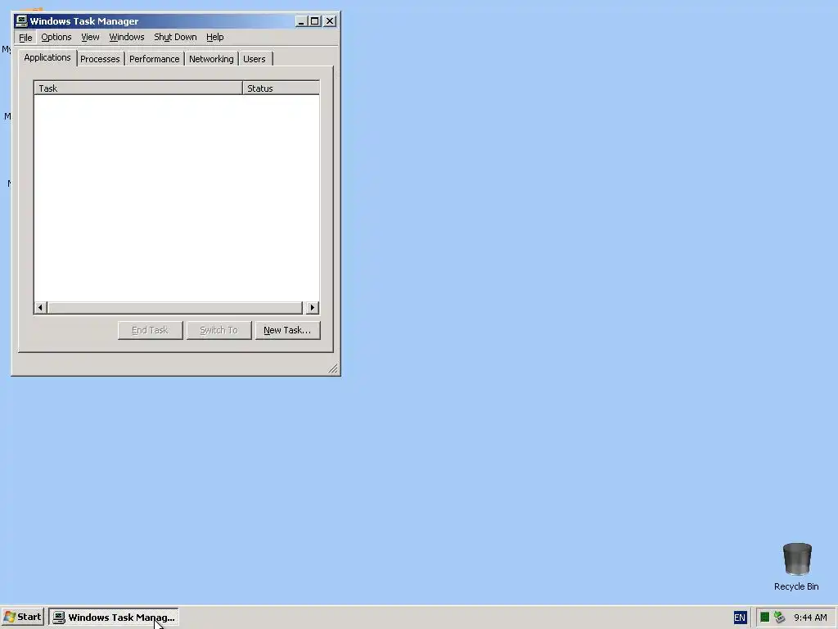
Task: Sort by the Task column header
Action: (x=138, y=88)
